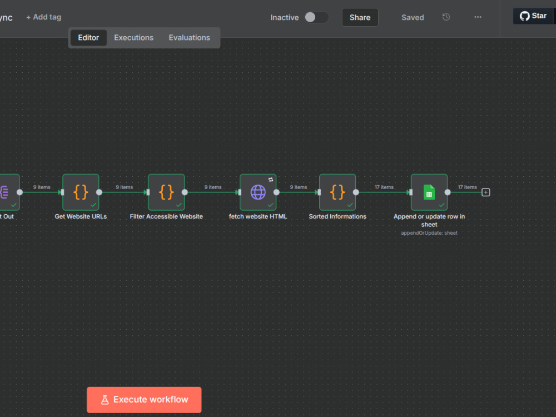
Task: Click the GitHub Star button
Action: (533, 16)
